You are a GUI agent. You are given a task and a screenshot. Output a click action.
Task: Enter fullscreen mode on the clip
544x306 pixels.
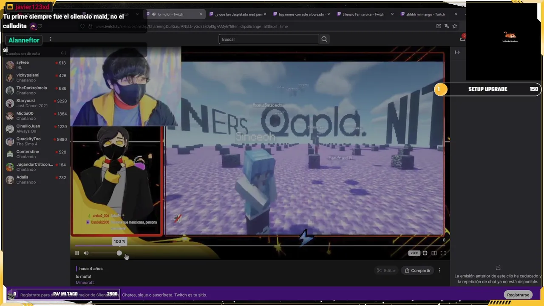443,253
